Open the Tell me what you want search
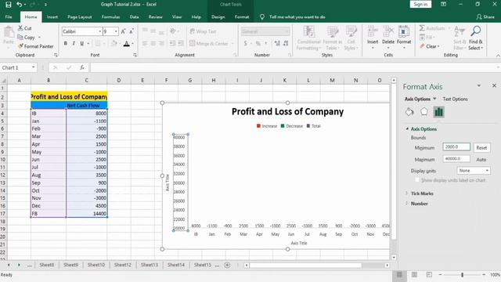Viewport: 501px width, 282px height. tap(297, 17)
